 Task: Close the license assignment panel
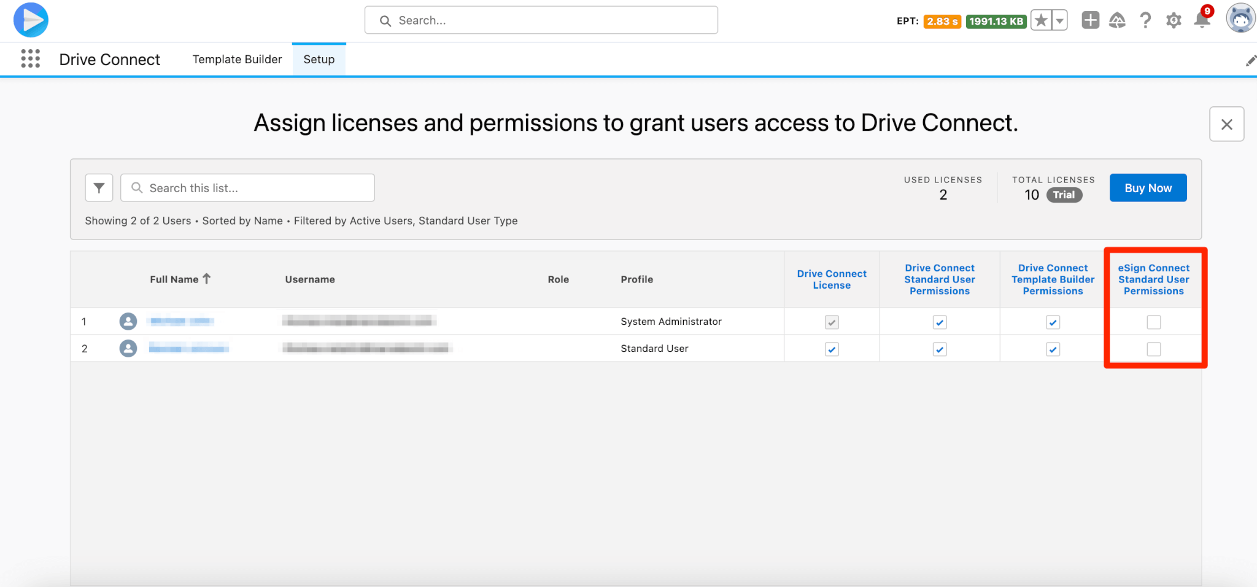(x=1226, y=125)
